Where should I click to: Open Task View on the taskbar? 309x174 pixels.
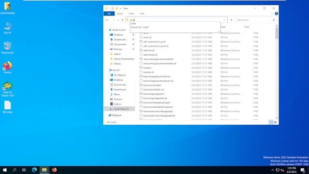coord(24,170)
